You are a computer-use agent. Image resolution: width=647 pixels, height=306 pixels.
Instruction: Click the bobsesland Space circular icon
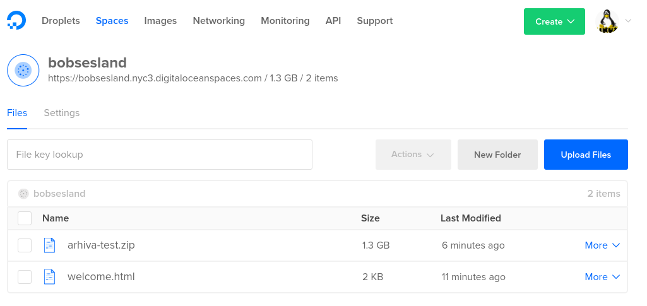(x=23, y=70)
